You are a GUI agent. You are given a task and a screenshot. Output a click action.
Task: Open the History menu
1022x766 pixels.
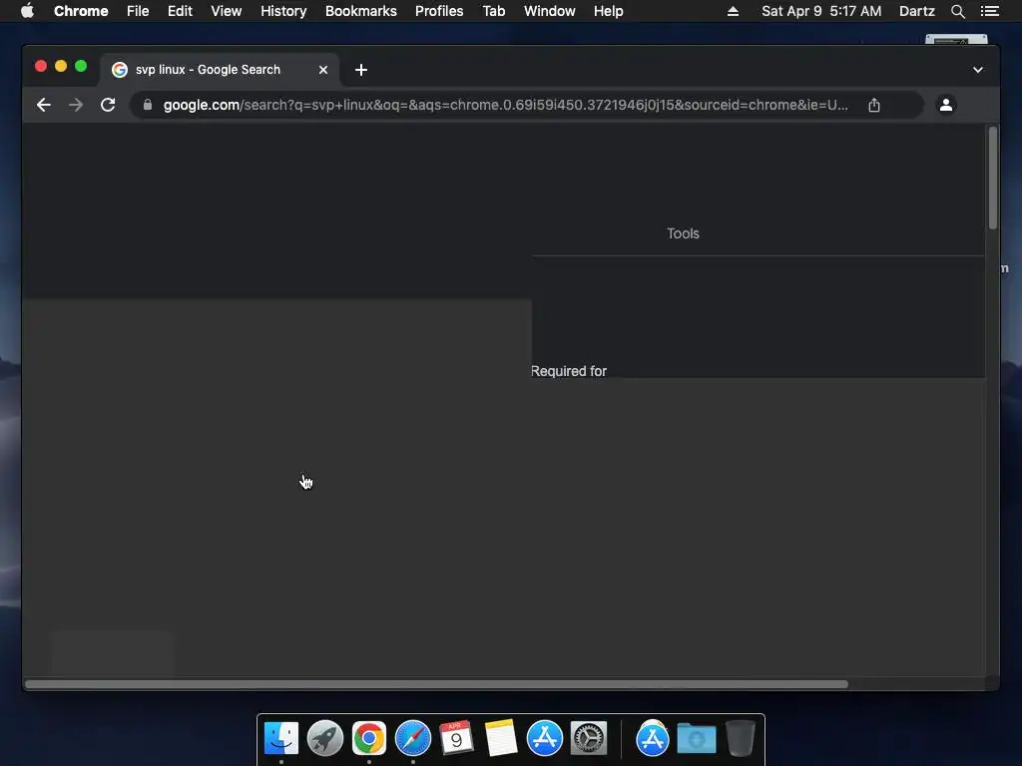[283, 11]
